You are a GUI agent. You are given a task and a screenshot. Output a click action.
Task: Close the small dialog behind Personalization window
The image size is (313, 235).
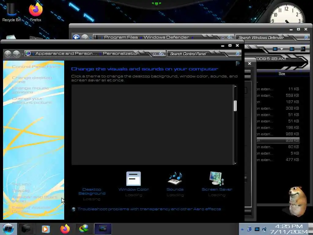(x=249, y=64)
